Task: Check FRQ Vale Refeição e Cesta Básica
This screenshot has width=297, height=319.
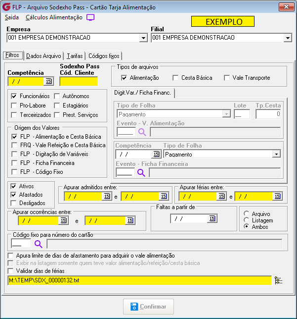Action: pyautogui.click(x=14, y=145)
